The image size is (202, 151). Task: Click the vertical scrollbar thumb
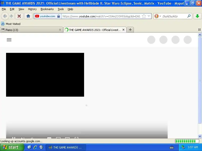[x=200, y=80]
